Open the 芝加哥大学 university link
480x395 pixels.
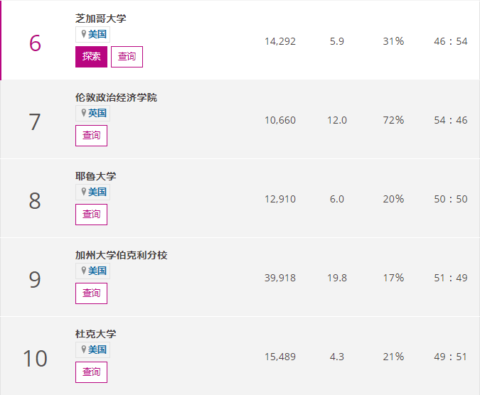click(100, 18)
